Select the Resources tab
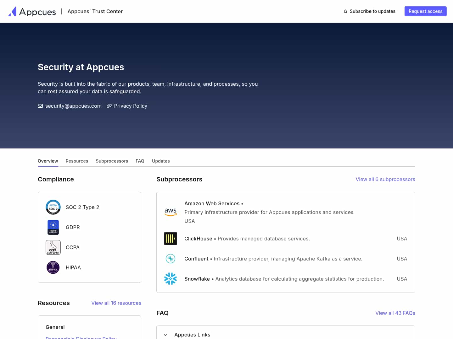Image resolution: width=453 pixels, height=339 pixels. point(77,161)
